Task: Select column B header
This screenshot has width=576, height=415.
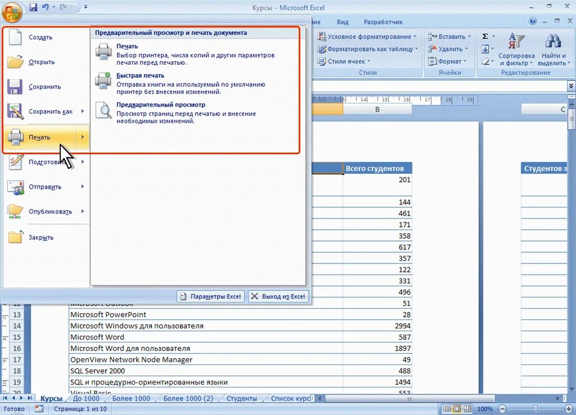Action: [x=377, y=109]
